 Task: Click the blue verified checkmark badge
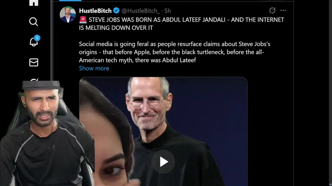coord(116,11)
